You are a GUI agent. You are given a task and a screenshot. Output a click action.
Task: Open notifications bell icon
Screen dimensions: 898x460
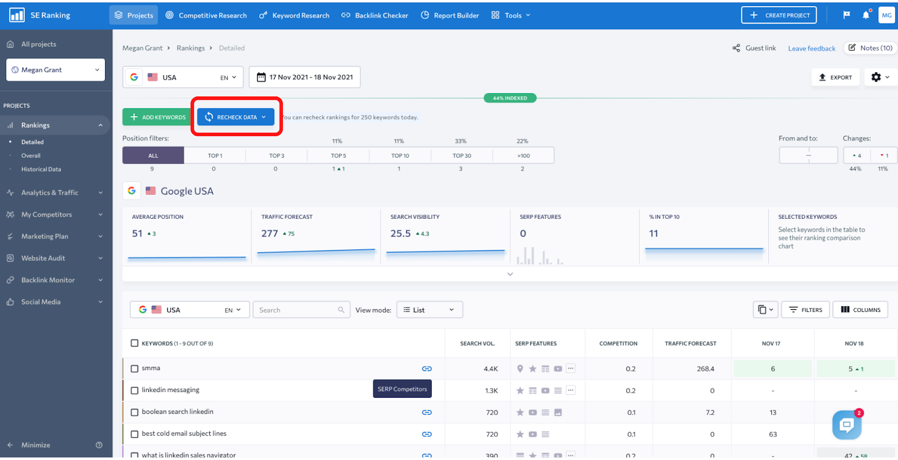866,15
